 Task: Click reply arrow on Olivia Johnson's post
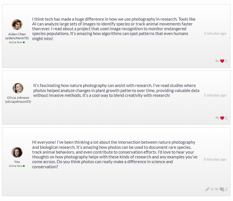pyautogui.click(x=217, y=118)
